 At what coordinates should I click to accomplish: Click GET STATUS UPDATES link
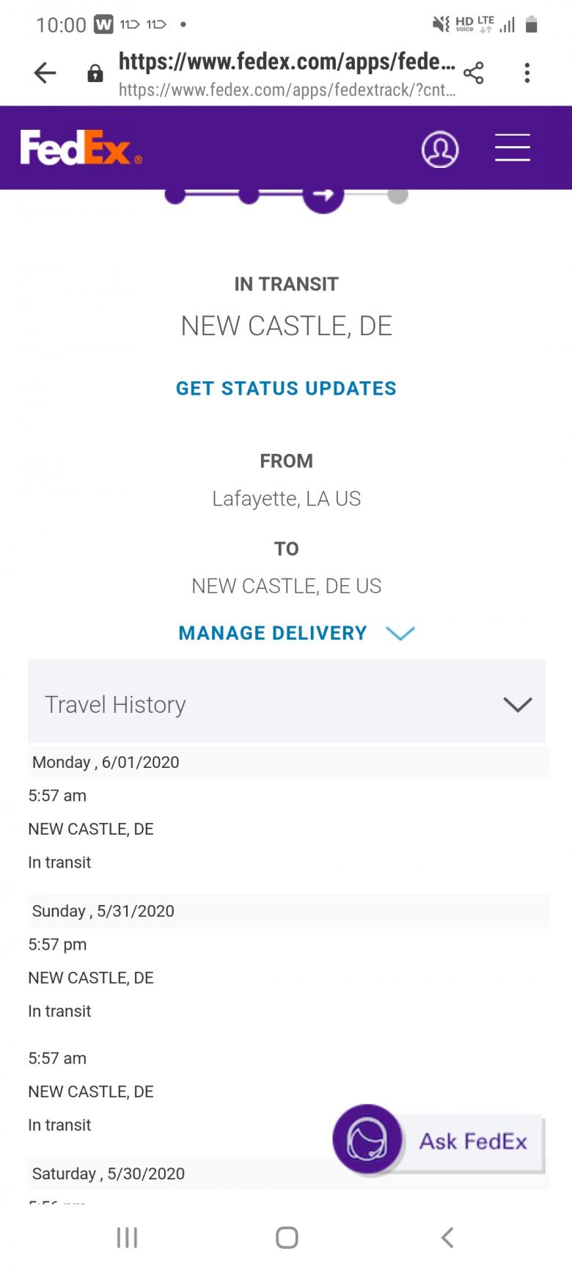click(x=286, y=389)
